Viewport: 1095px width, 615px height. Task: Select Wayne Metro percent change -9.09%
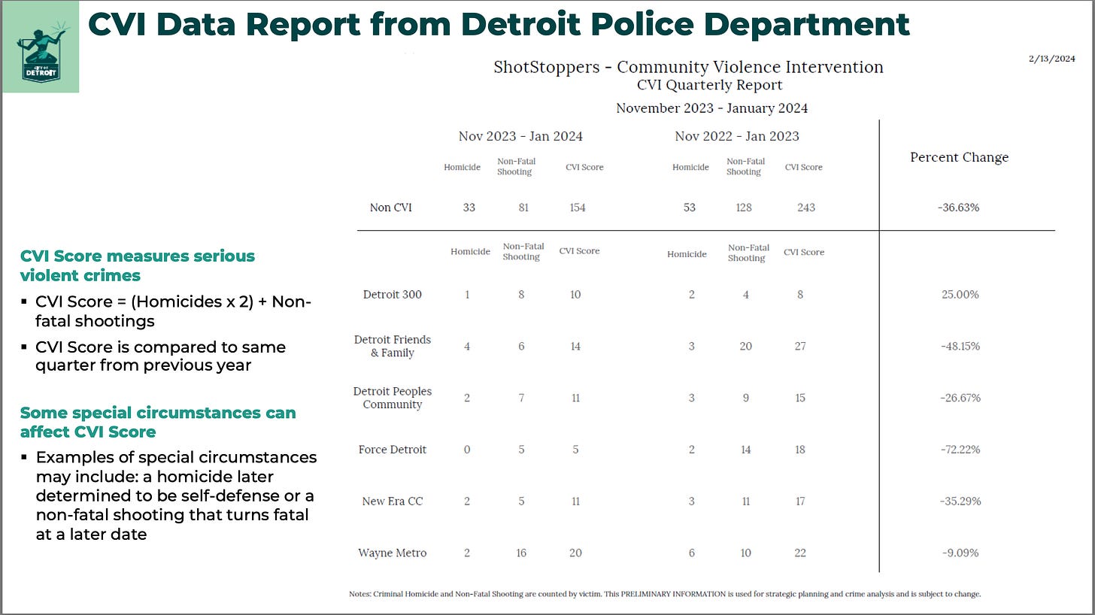[x=960, y=553]
